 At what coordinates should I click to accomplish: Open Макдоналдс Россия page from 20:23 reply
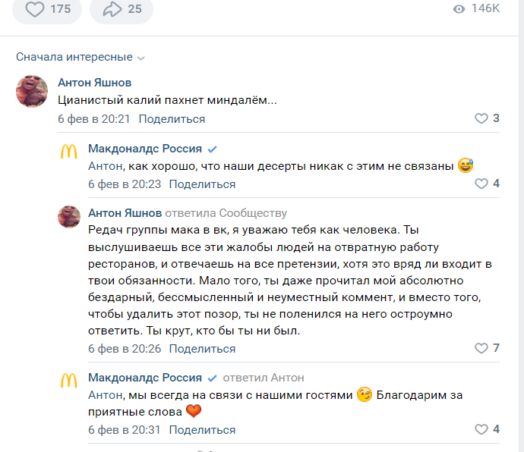coord(144,148)
